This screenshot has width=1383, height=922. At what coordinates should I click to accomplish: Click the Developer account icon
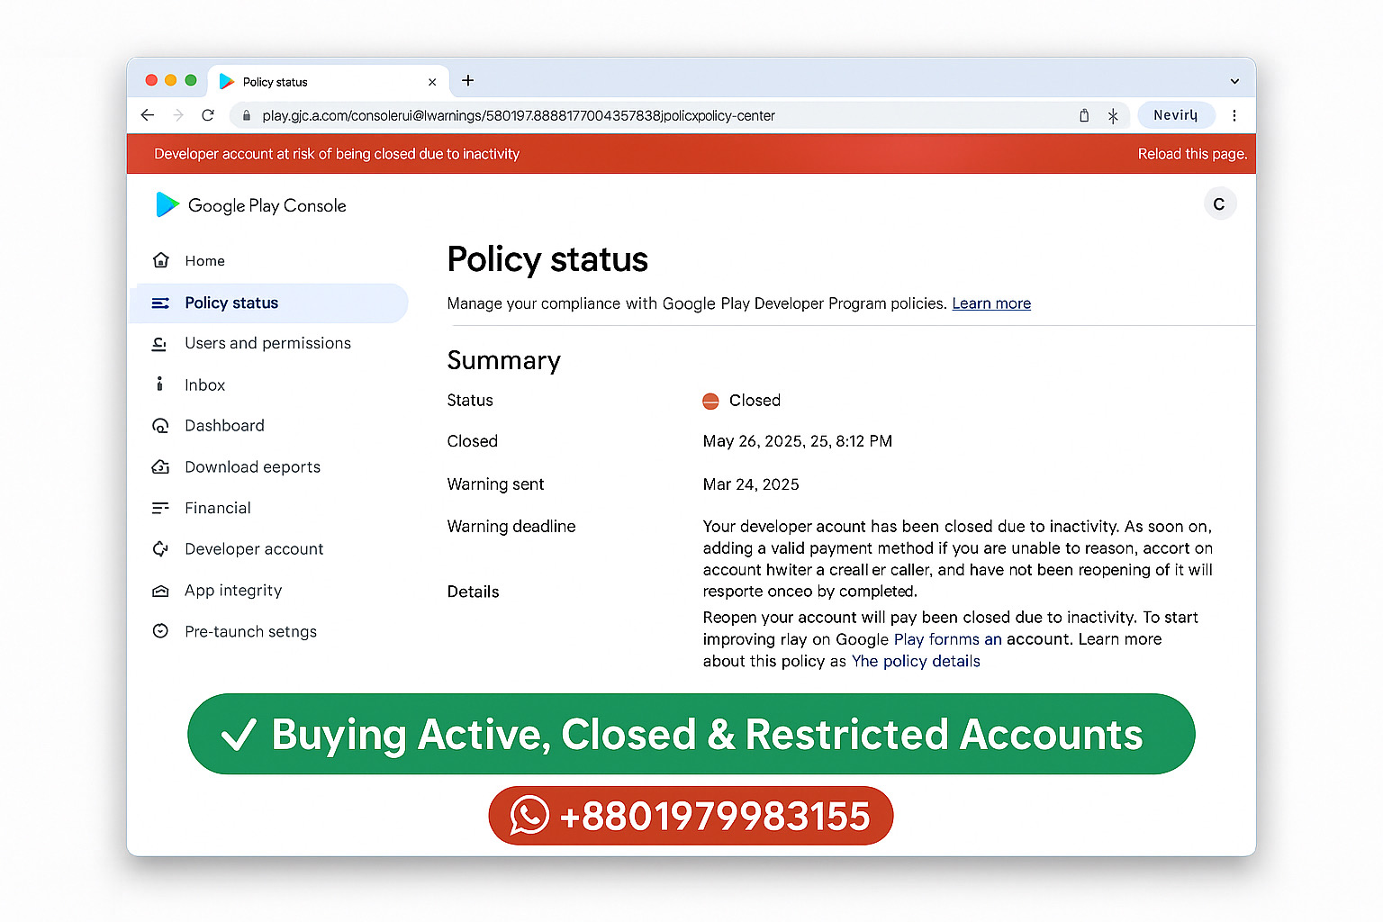160,549
